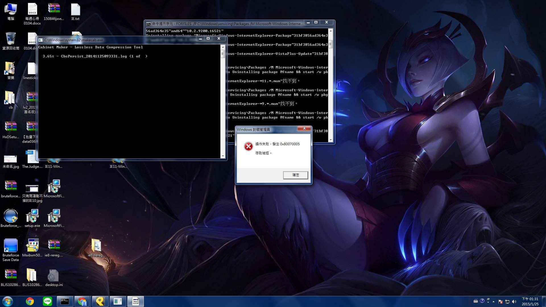546x307 pixels.
Task: Open Action Center flag tray icon
Action: tap(500, 302)
